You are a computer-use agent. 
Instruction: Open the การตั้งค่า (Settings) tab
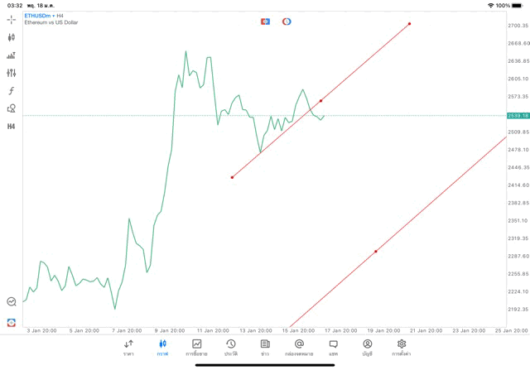tap(402, 347)
